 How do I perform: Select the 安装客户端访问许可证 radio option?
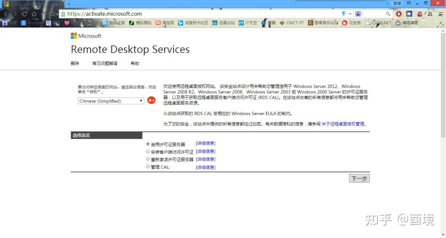pos(147,152)
